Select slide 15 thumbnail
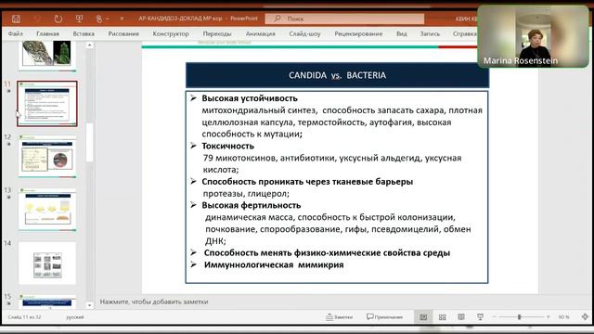 47,302
